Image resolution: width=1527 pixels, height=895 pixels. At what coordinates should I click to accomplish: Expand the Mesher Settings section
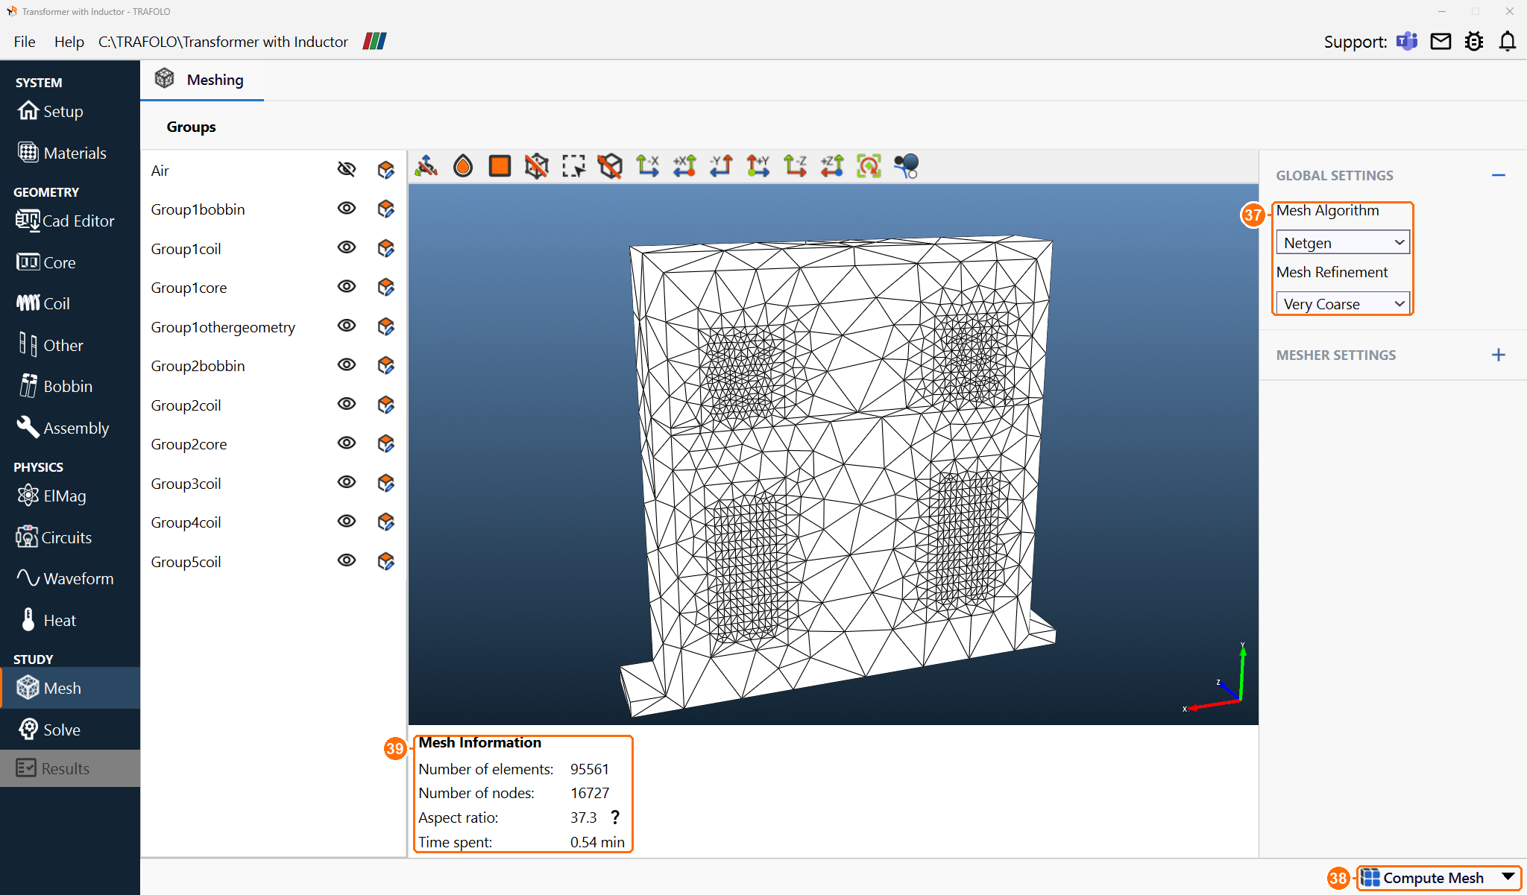1499,355
